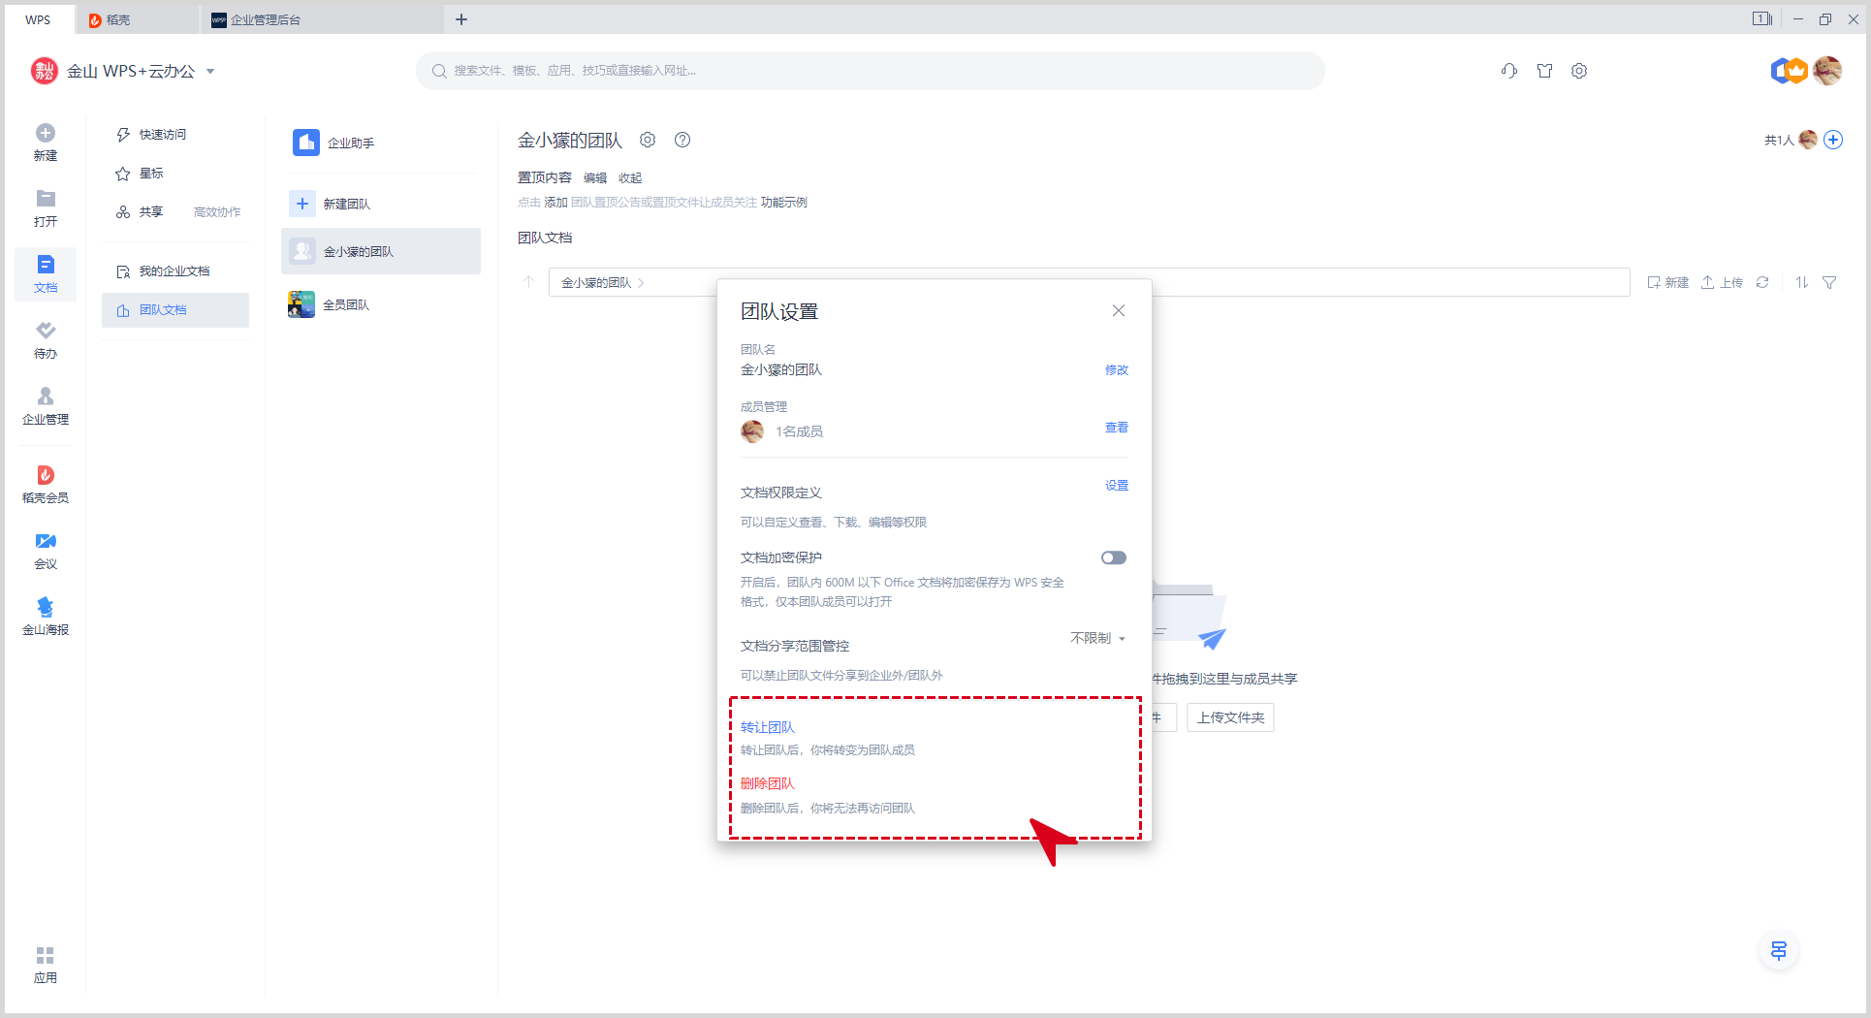The width and height of the screenshot is (1871, 1018).
Task: Add member with the plus circle icon
Action: [1833, 140]
